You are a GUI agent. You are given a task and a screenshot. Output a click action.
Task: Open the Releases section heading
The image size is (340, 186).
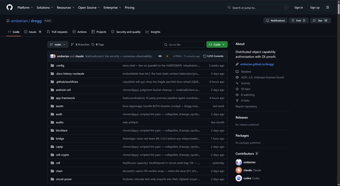click(242, 117)
